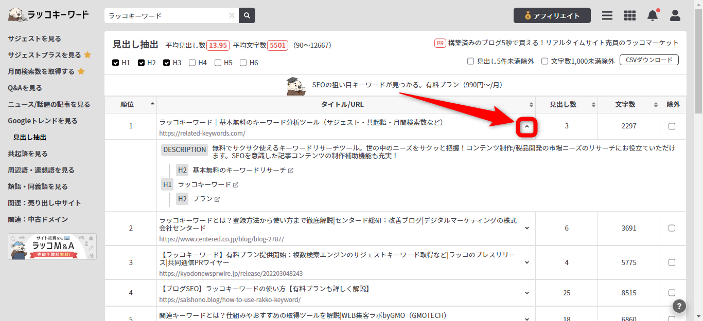Viewport: 703px width, 321px height.
Task: Open the apps grid icon
Action: (x=630, y=15)
